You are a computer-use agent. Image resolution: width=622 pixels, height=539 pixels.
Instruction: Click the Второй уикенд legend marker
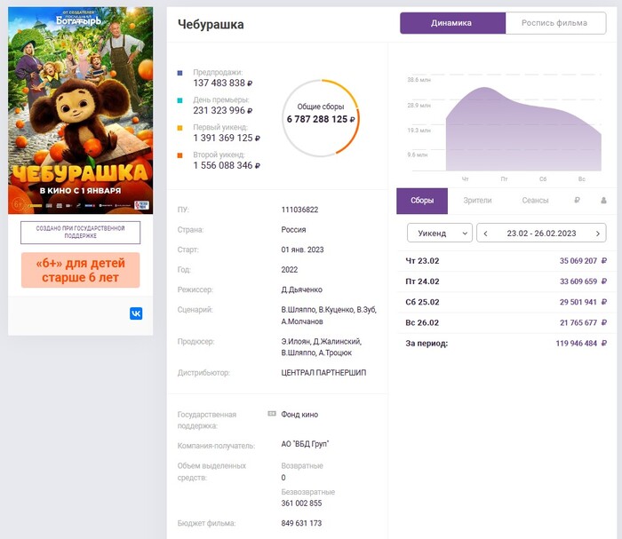[180, 155]
